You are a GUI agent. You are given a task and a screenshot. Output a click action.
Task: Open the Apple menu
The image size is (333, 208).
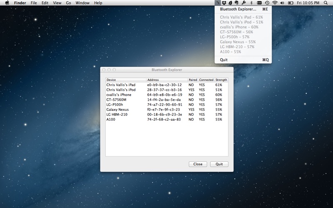[x=7, y=3]
